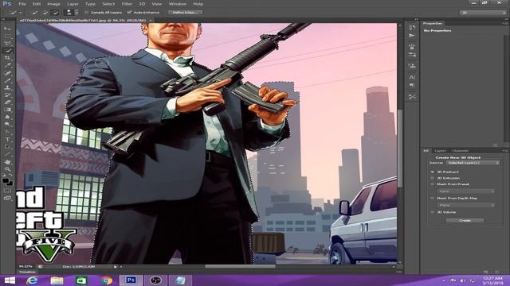Select the Zoom tool

coord(7,169)
